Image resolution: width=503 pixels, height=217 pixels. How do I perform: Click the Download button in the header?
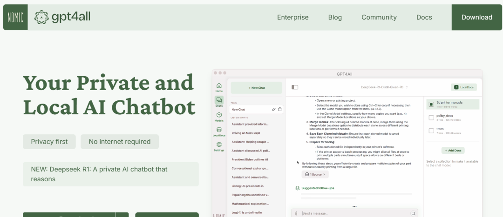coord(477,17)
